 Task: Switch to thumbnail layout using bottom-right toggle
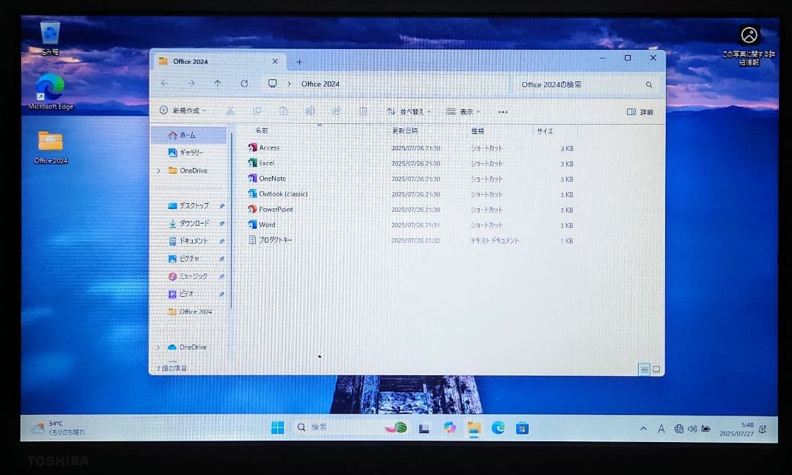point(655,369)
